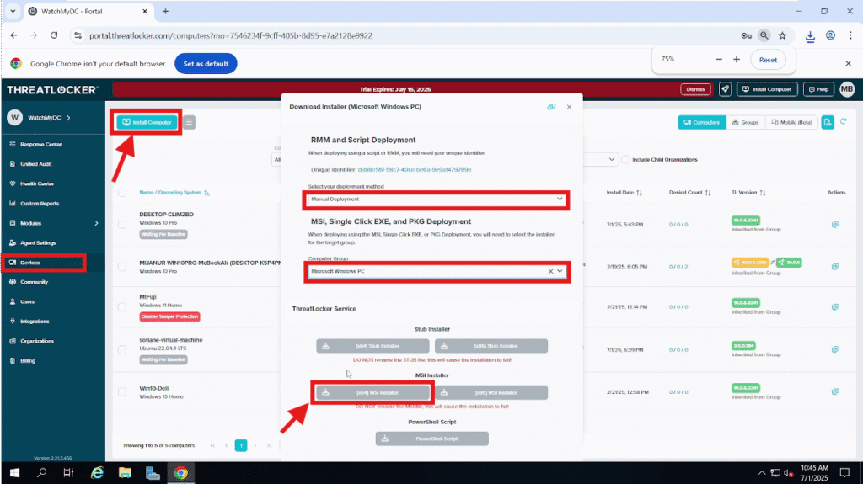Open Windows Start menu
The width and height of the screenshot is (863, 484).
pos(15,473)
